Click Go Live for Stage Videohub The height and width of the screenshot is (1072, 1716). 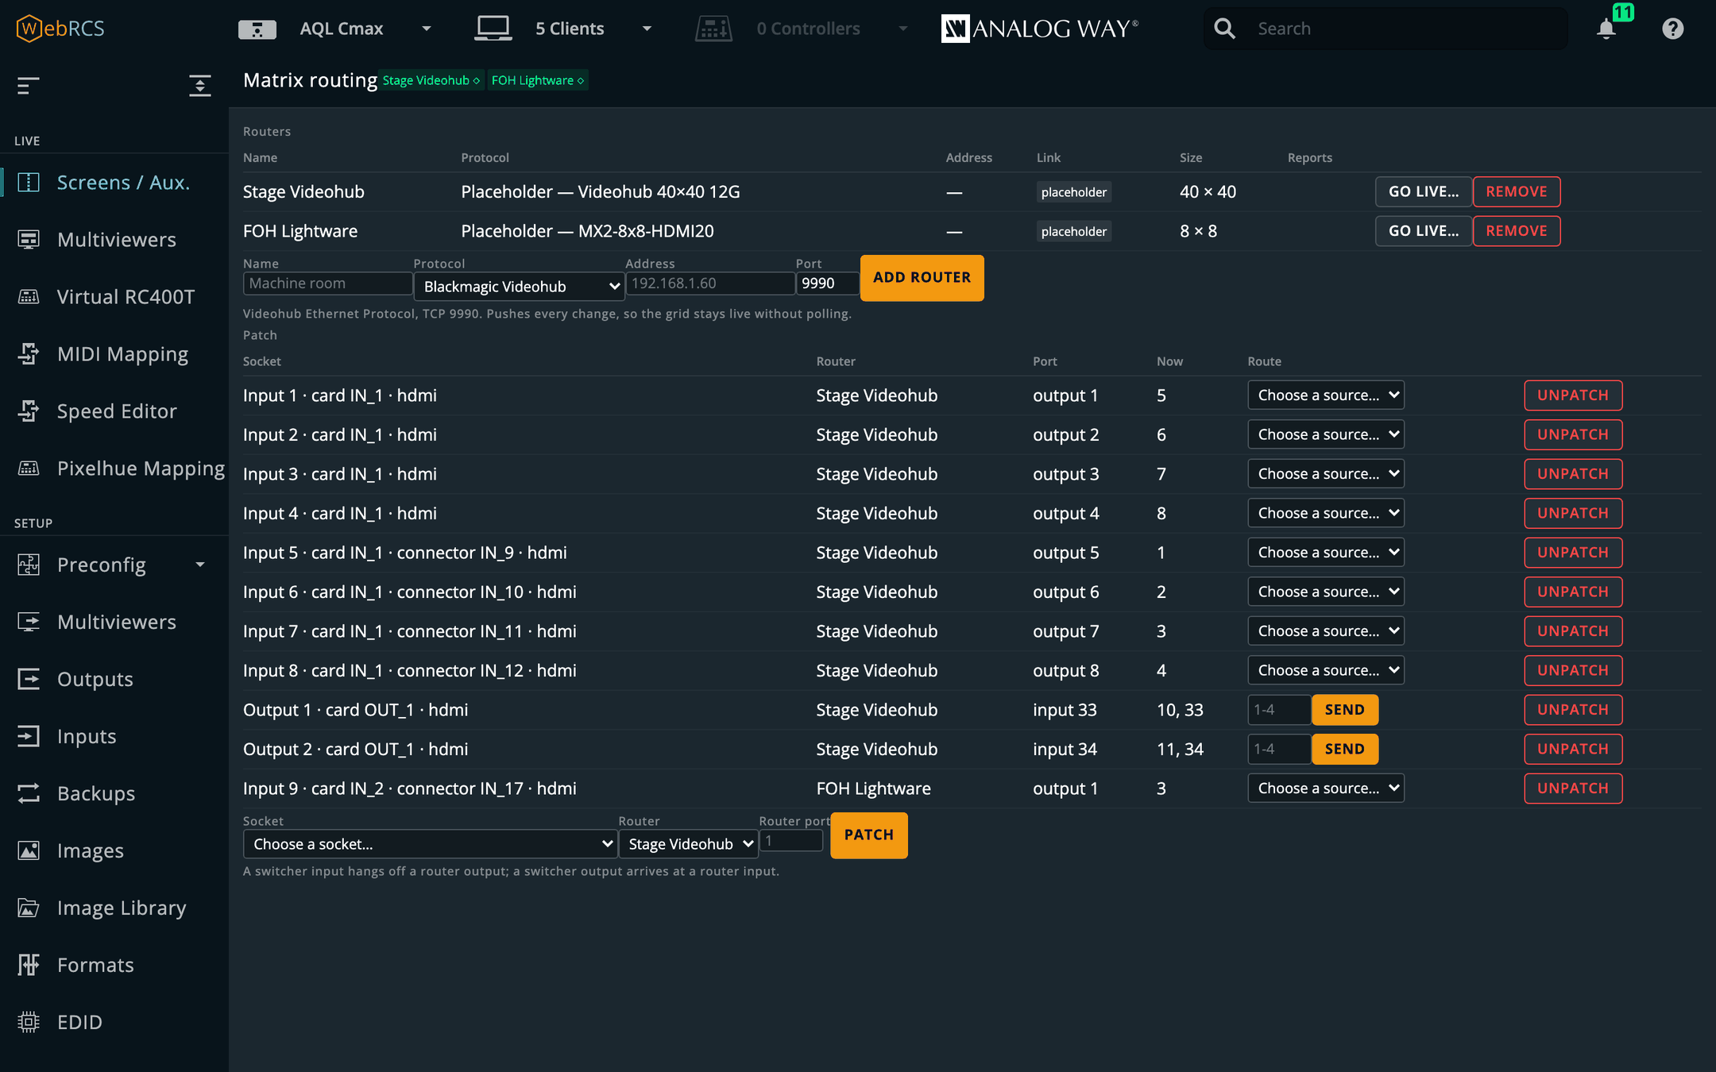(x=1424, y=191)
